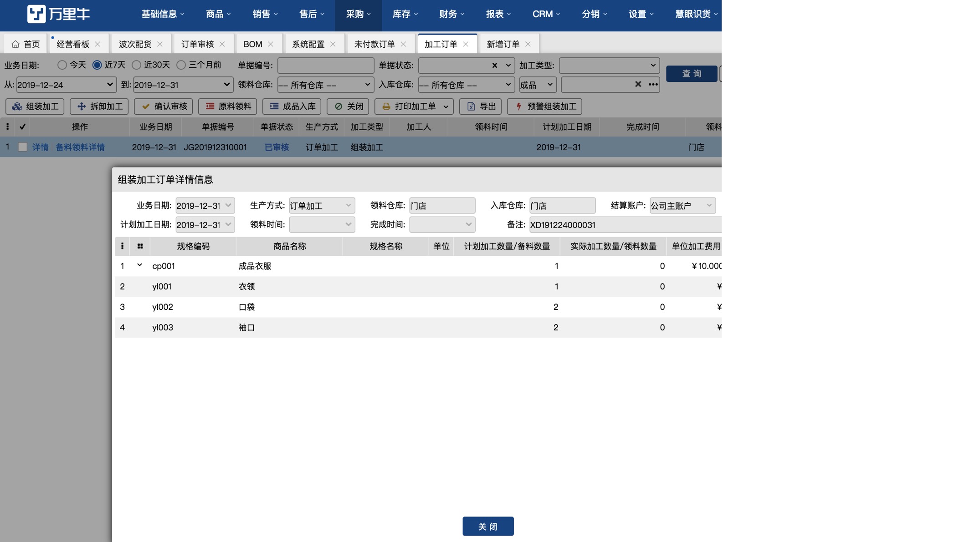Open the 备料领料详情 link
This screenshot has height=542, width=954.
pyautogui.click(x=80, y=147)
